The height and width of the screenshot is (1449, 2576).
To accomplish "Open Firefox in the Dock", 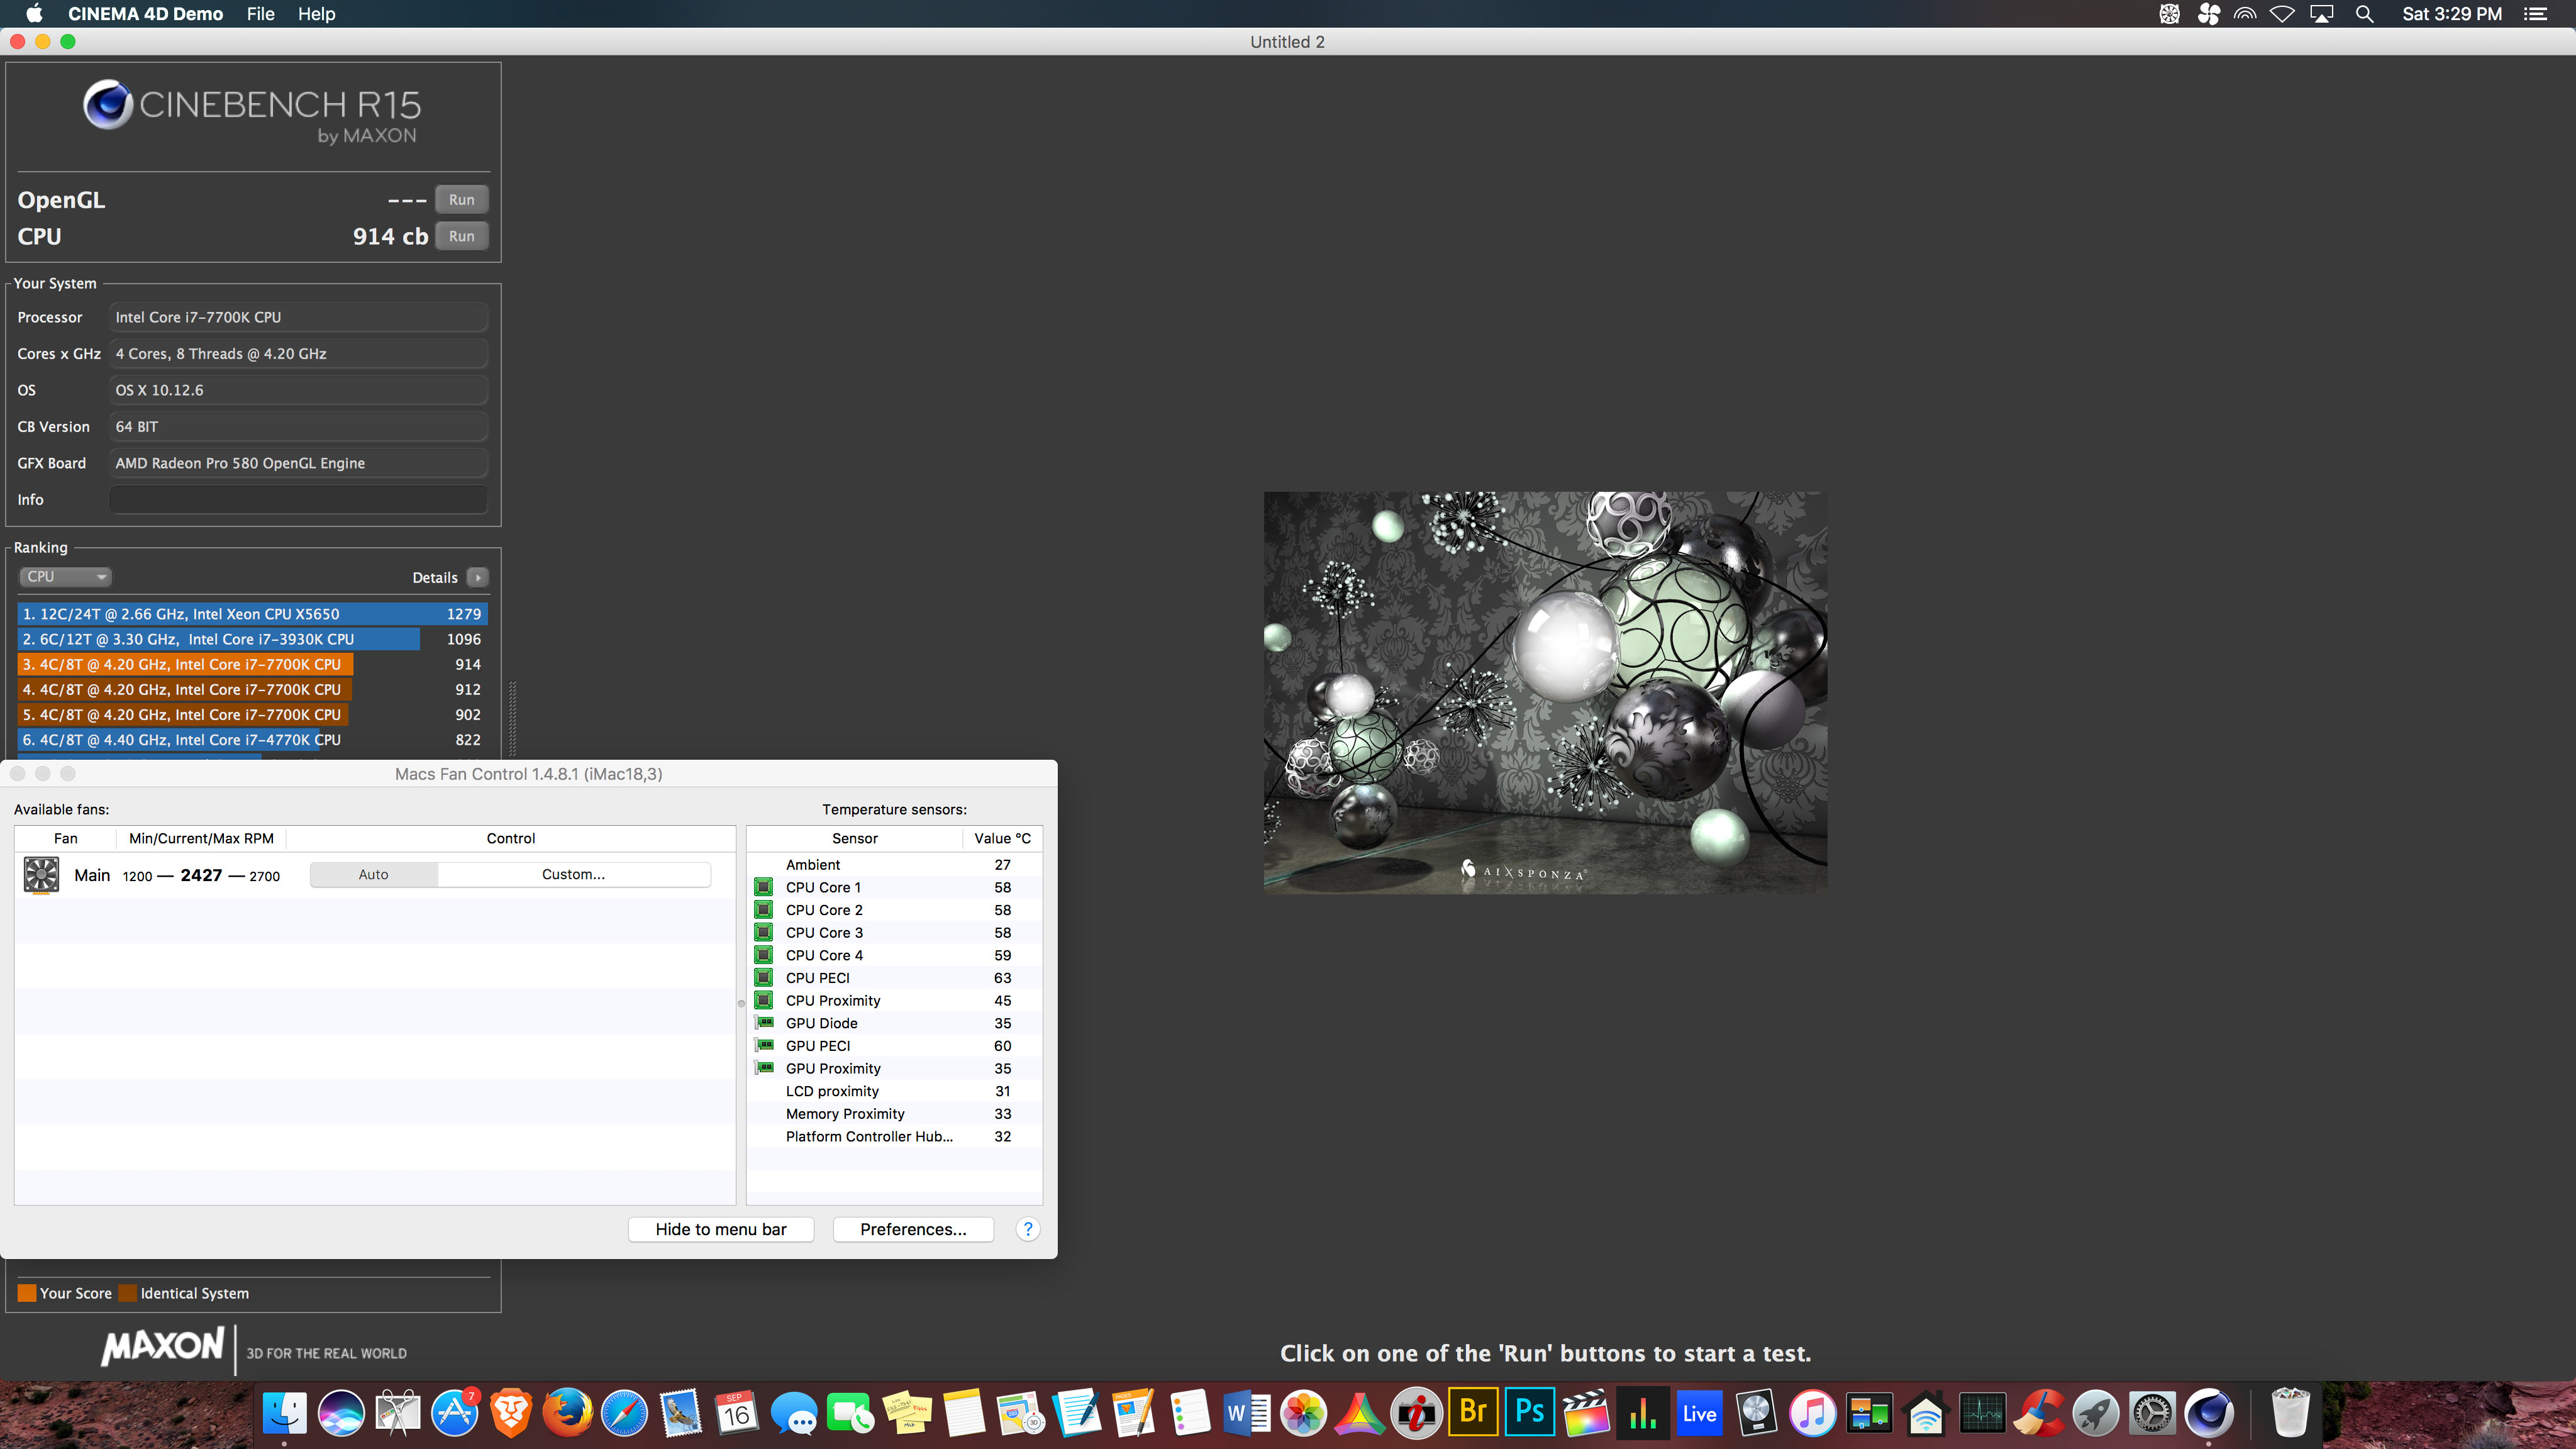I will click(x=567, y=1413).
